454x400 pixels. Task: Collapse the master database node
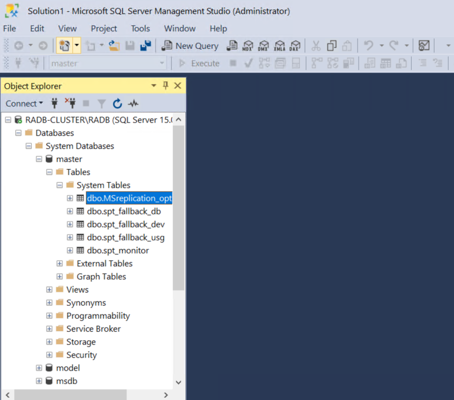39,159
